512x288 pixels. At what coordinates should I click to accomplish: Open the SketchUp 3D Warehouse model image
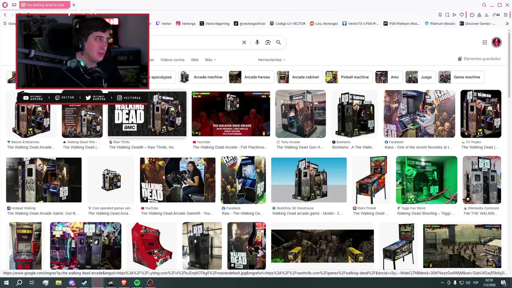309,180
